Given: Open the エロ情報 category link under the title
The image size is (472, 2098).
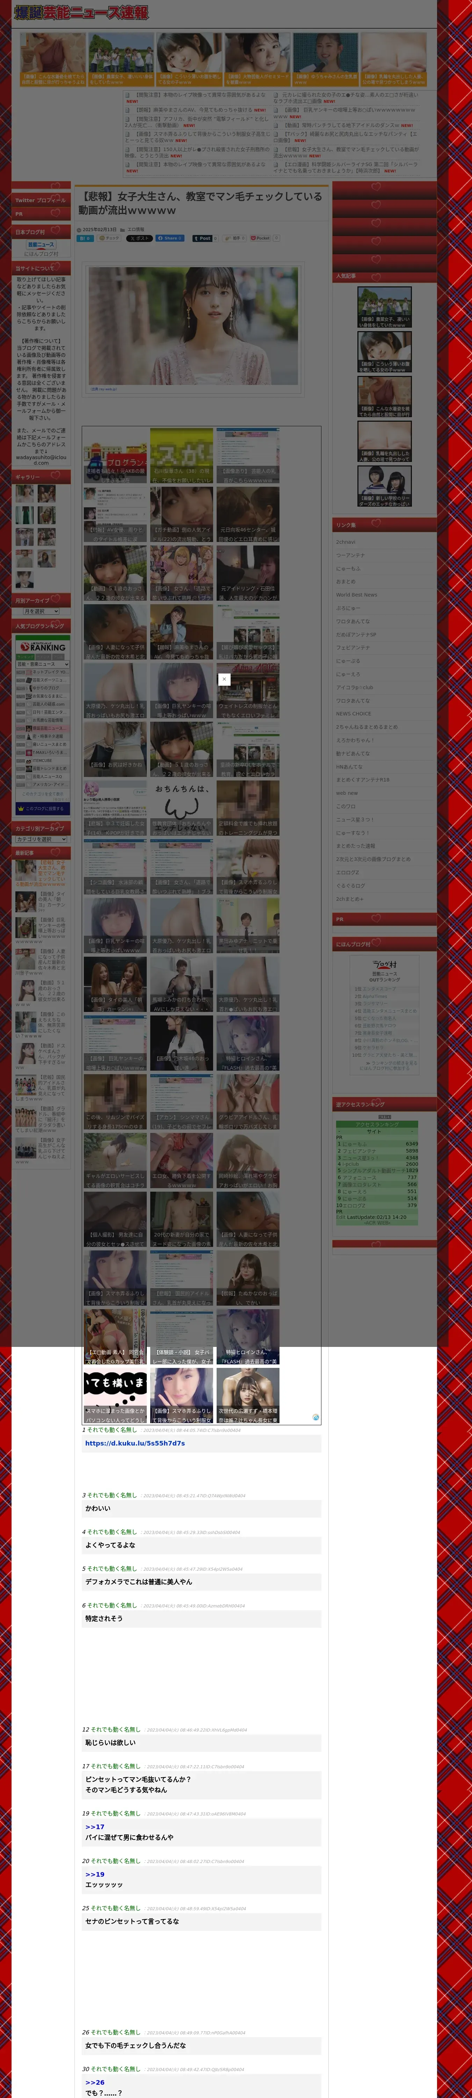Looking at the screenshot, I should click(x=136, y=230).
